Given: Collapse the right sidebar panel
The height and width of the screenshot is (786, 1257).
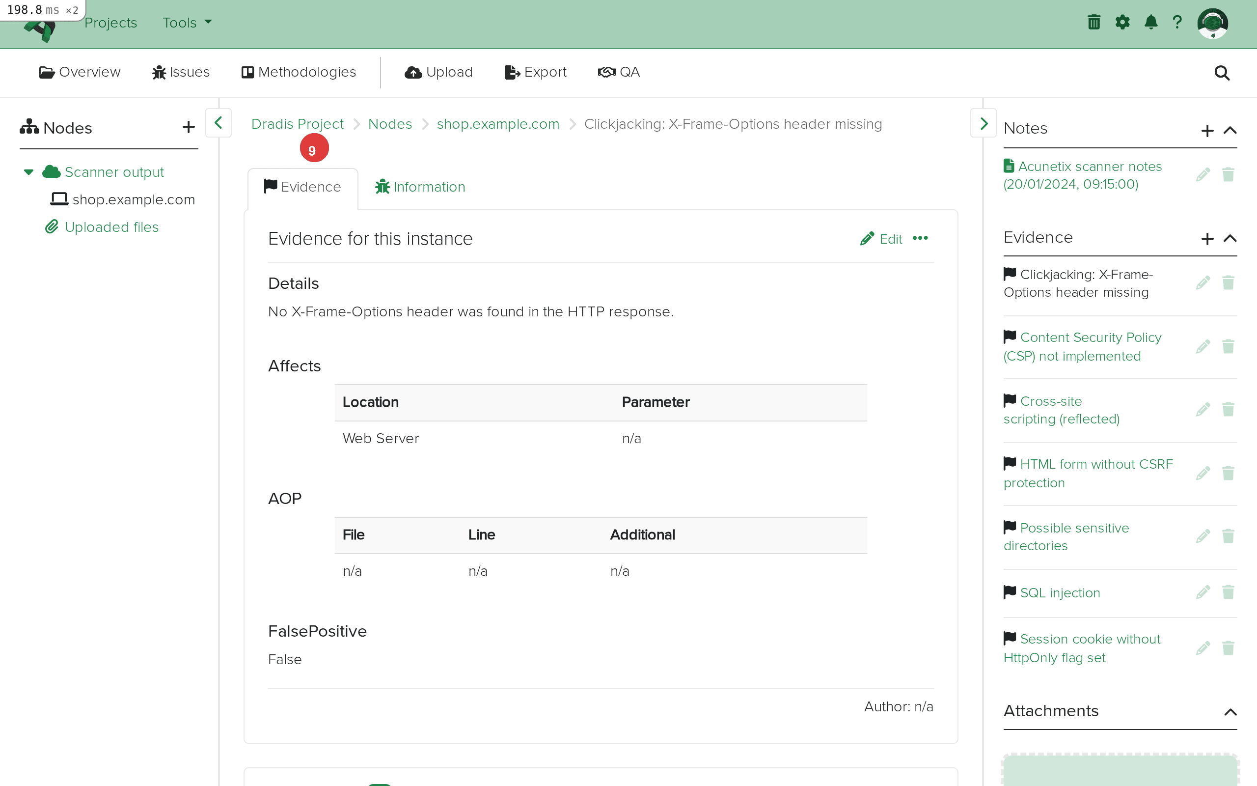Looking at the screenshot, I should 984,123.
